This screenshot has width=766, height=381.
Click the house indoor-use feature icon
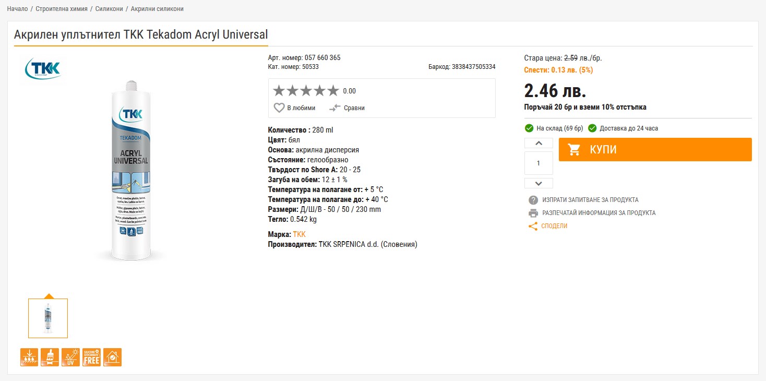[112, 357]
